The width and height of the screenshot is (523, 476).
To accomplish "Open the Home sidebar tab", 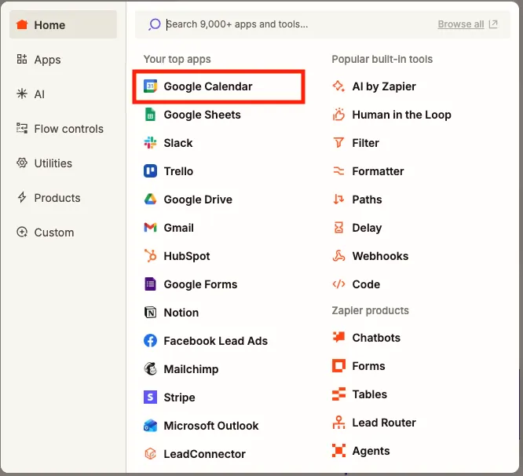I will (x=63, y=24).
